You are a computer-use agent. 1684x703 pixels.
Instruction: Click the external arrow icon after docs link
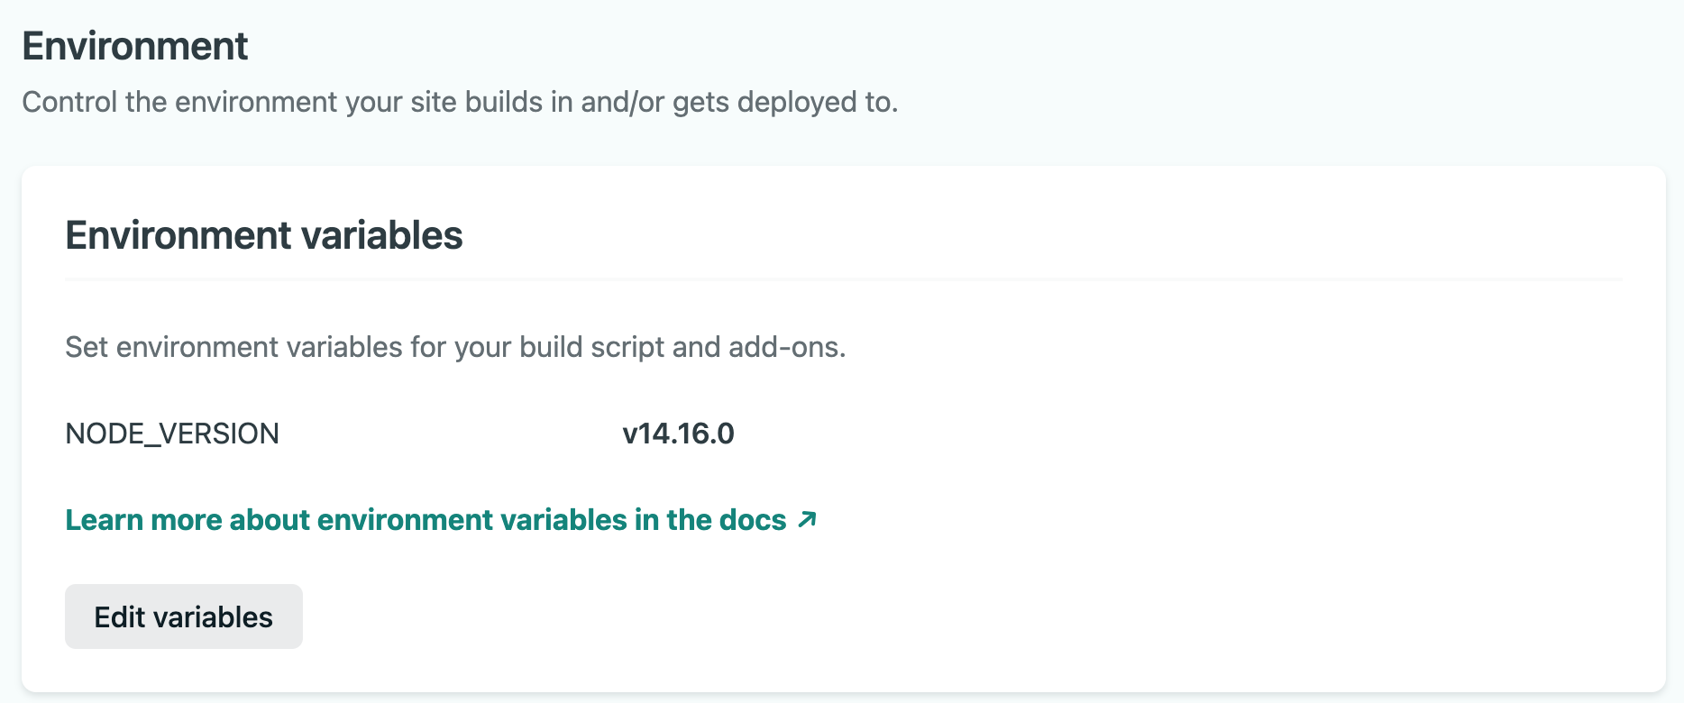coord(807,519)
